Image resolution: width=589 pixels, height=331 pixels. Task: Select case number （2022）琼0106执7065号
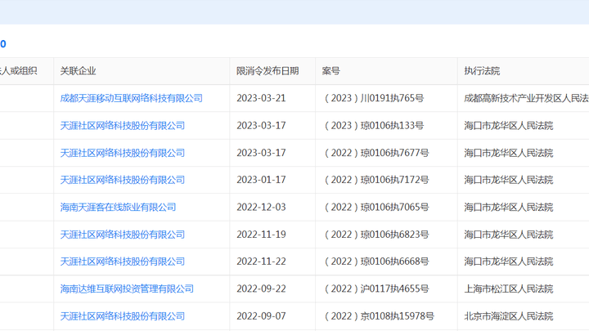tap(375, 207)
